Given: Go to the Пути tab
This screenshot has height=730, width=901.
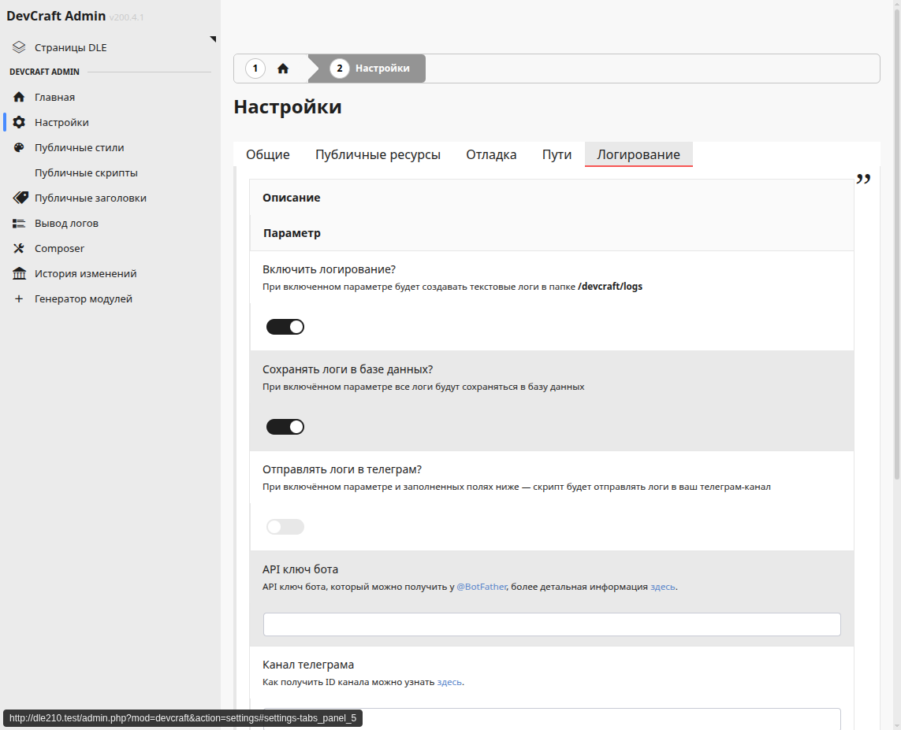Looking at the screenshot, I should coord(557,154).
